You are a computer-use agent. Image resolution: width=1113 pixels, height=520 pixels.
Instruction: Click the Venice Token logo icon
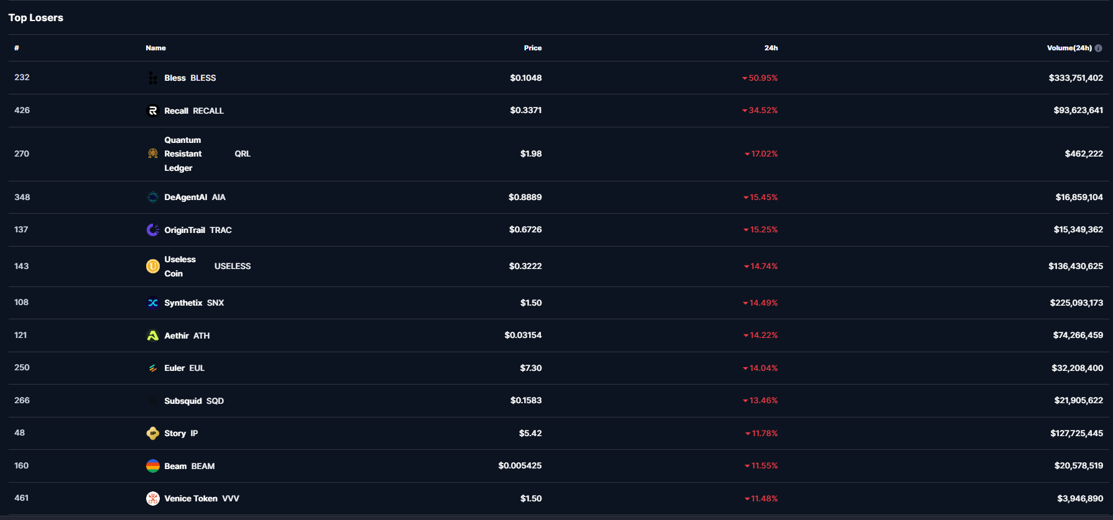[x=153, y=498]
